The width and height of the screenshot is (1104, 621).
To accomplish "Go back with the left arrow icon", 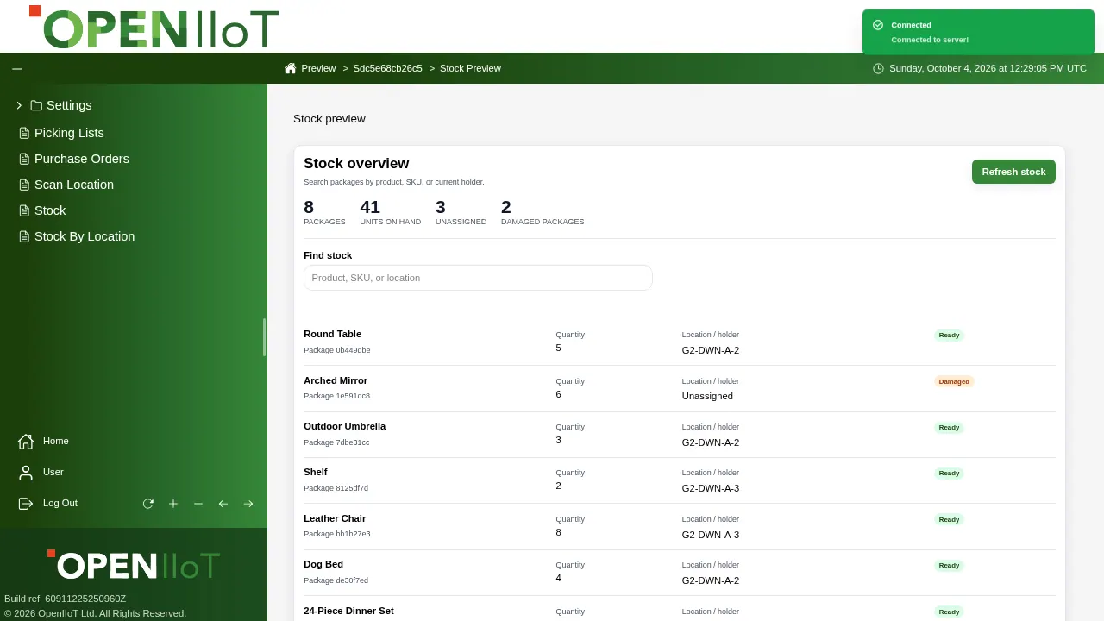I will point(223,504).
